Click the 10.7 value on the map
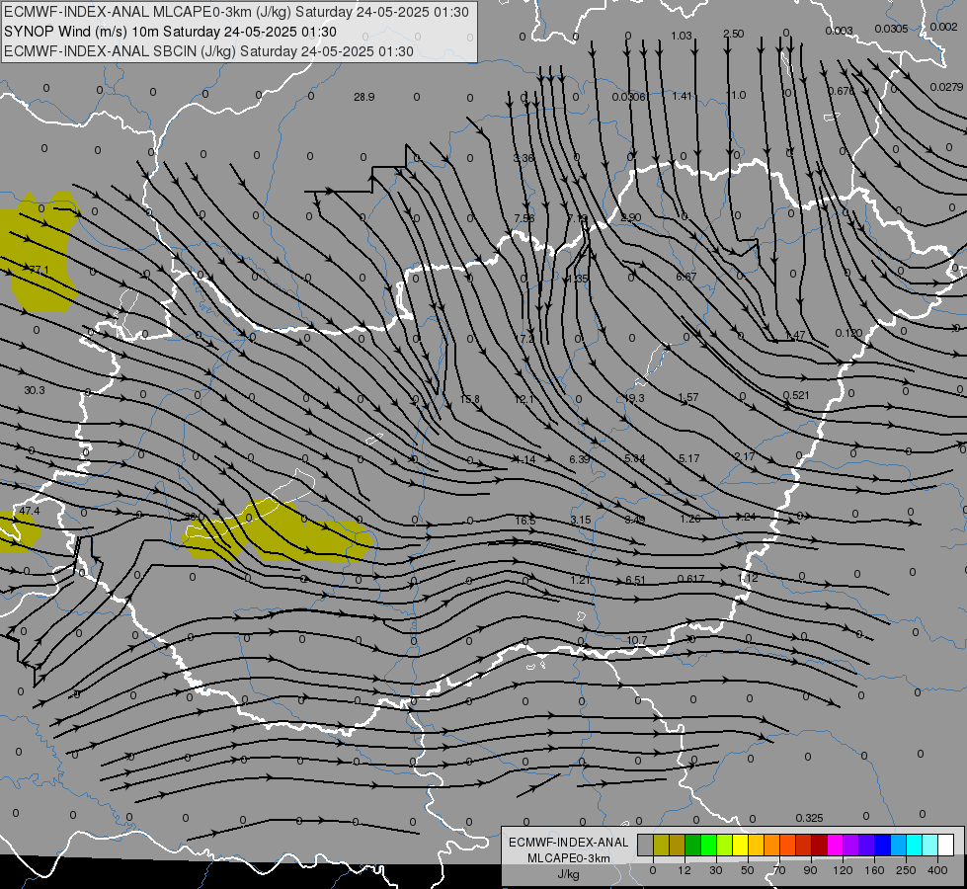 [636, 640]
